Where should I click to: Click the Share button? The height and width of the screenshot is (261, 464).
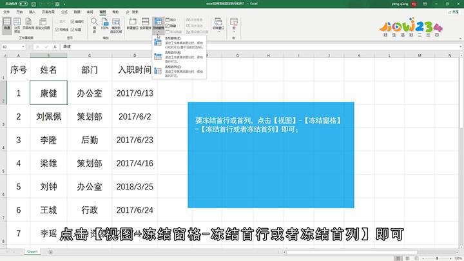(453, 12)
